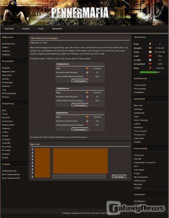Click Schmuggeln for the WaterBlaster
The height and width of the screenshot is (218, 169).
[x=80, y=129]
